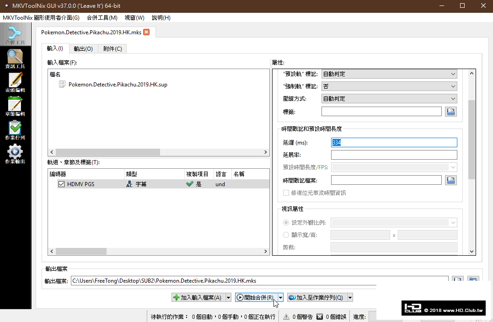Click the tracks list horizontal scrollbar thumb

click(x=81, y=251)
